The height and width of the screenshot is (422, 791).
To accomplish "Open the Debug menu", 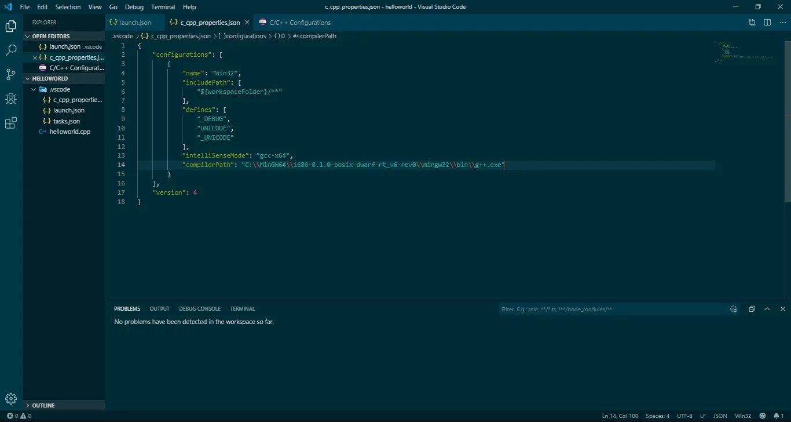I will click(x=134, y=7).
